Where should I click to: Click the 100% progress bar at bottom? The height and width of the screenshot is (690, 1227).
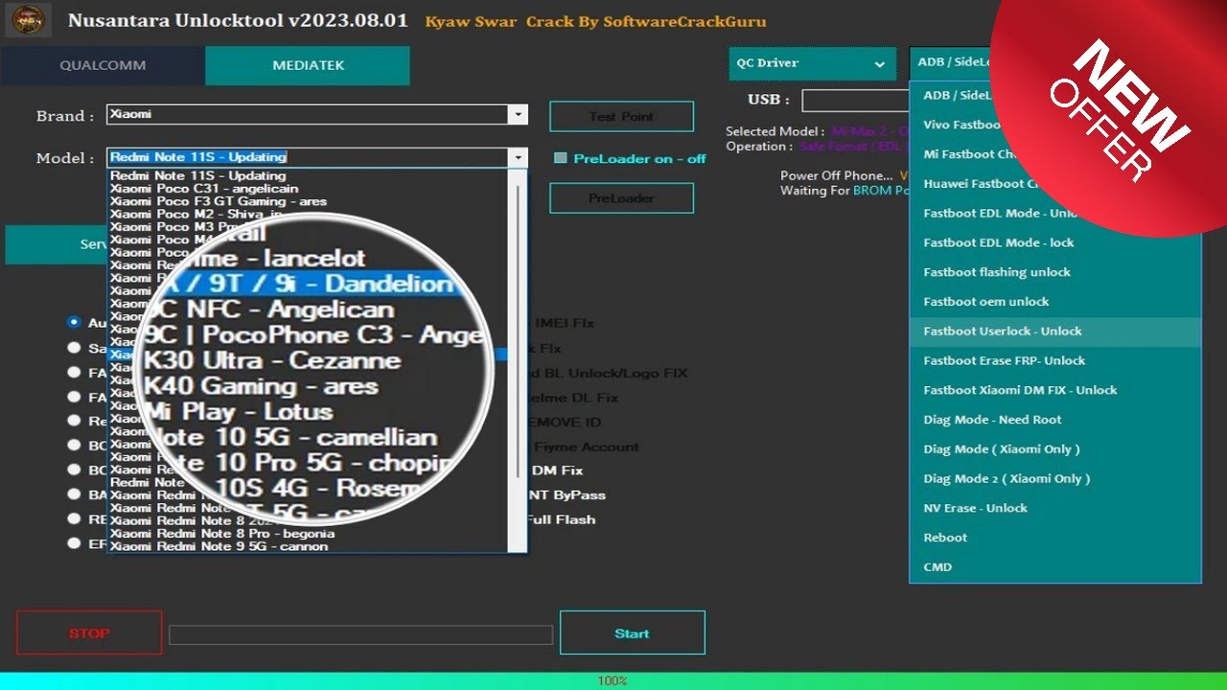(613, 680)
